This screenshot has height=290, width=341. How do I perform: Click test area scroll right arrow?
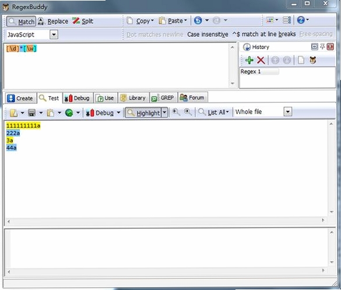click(x=323, y=221)
